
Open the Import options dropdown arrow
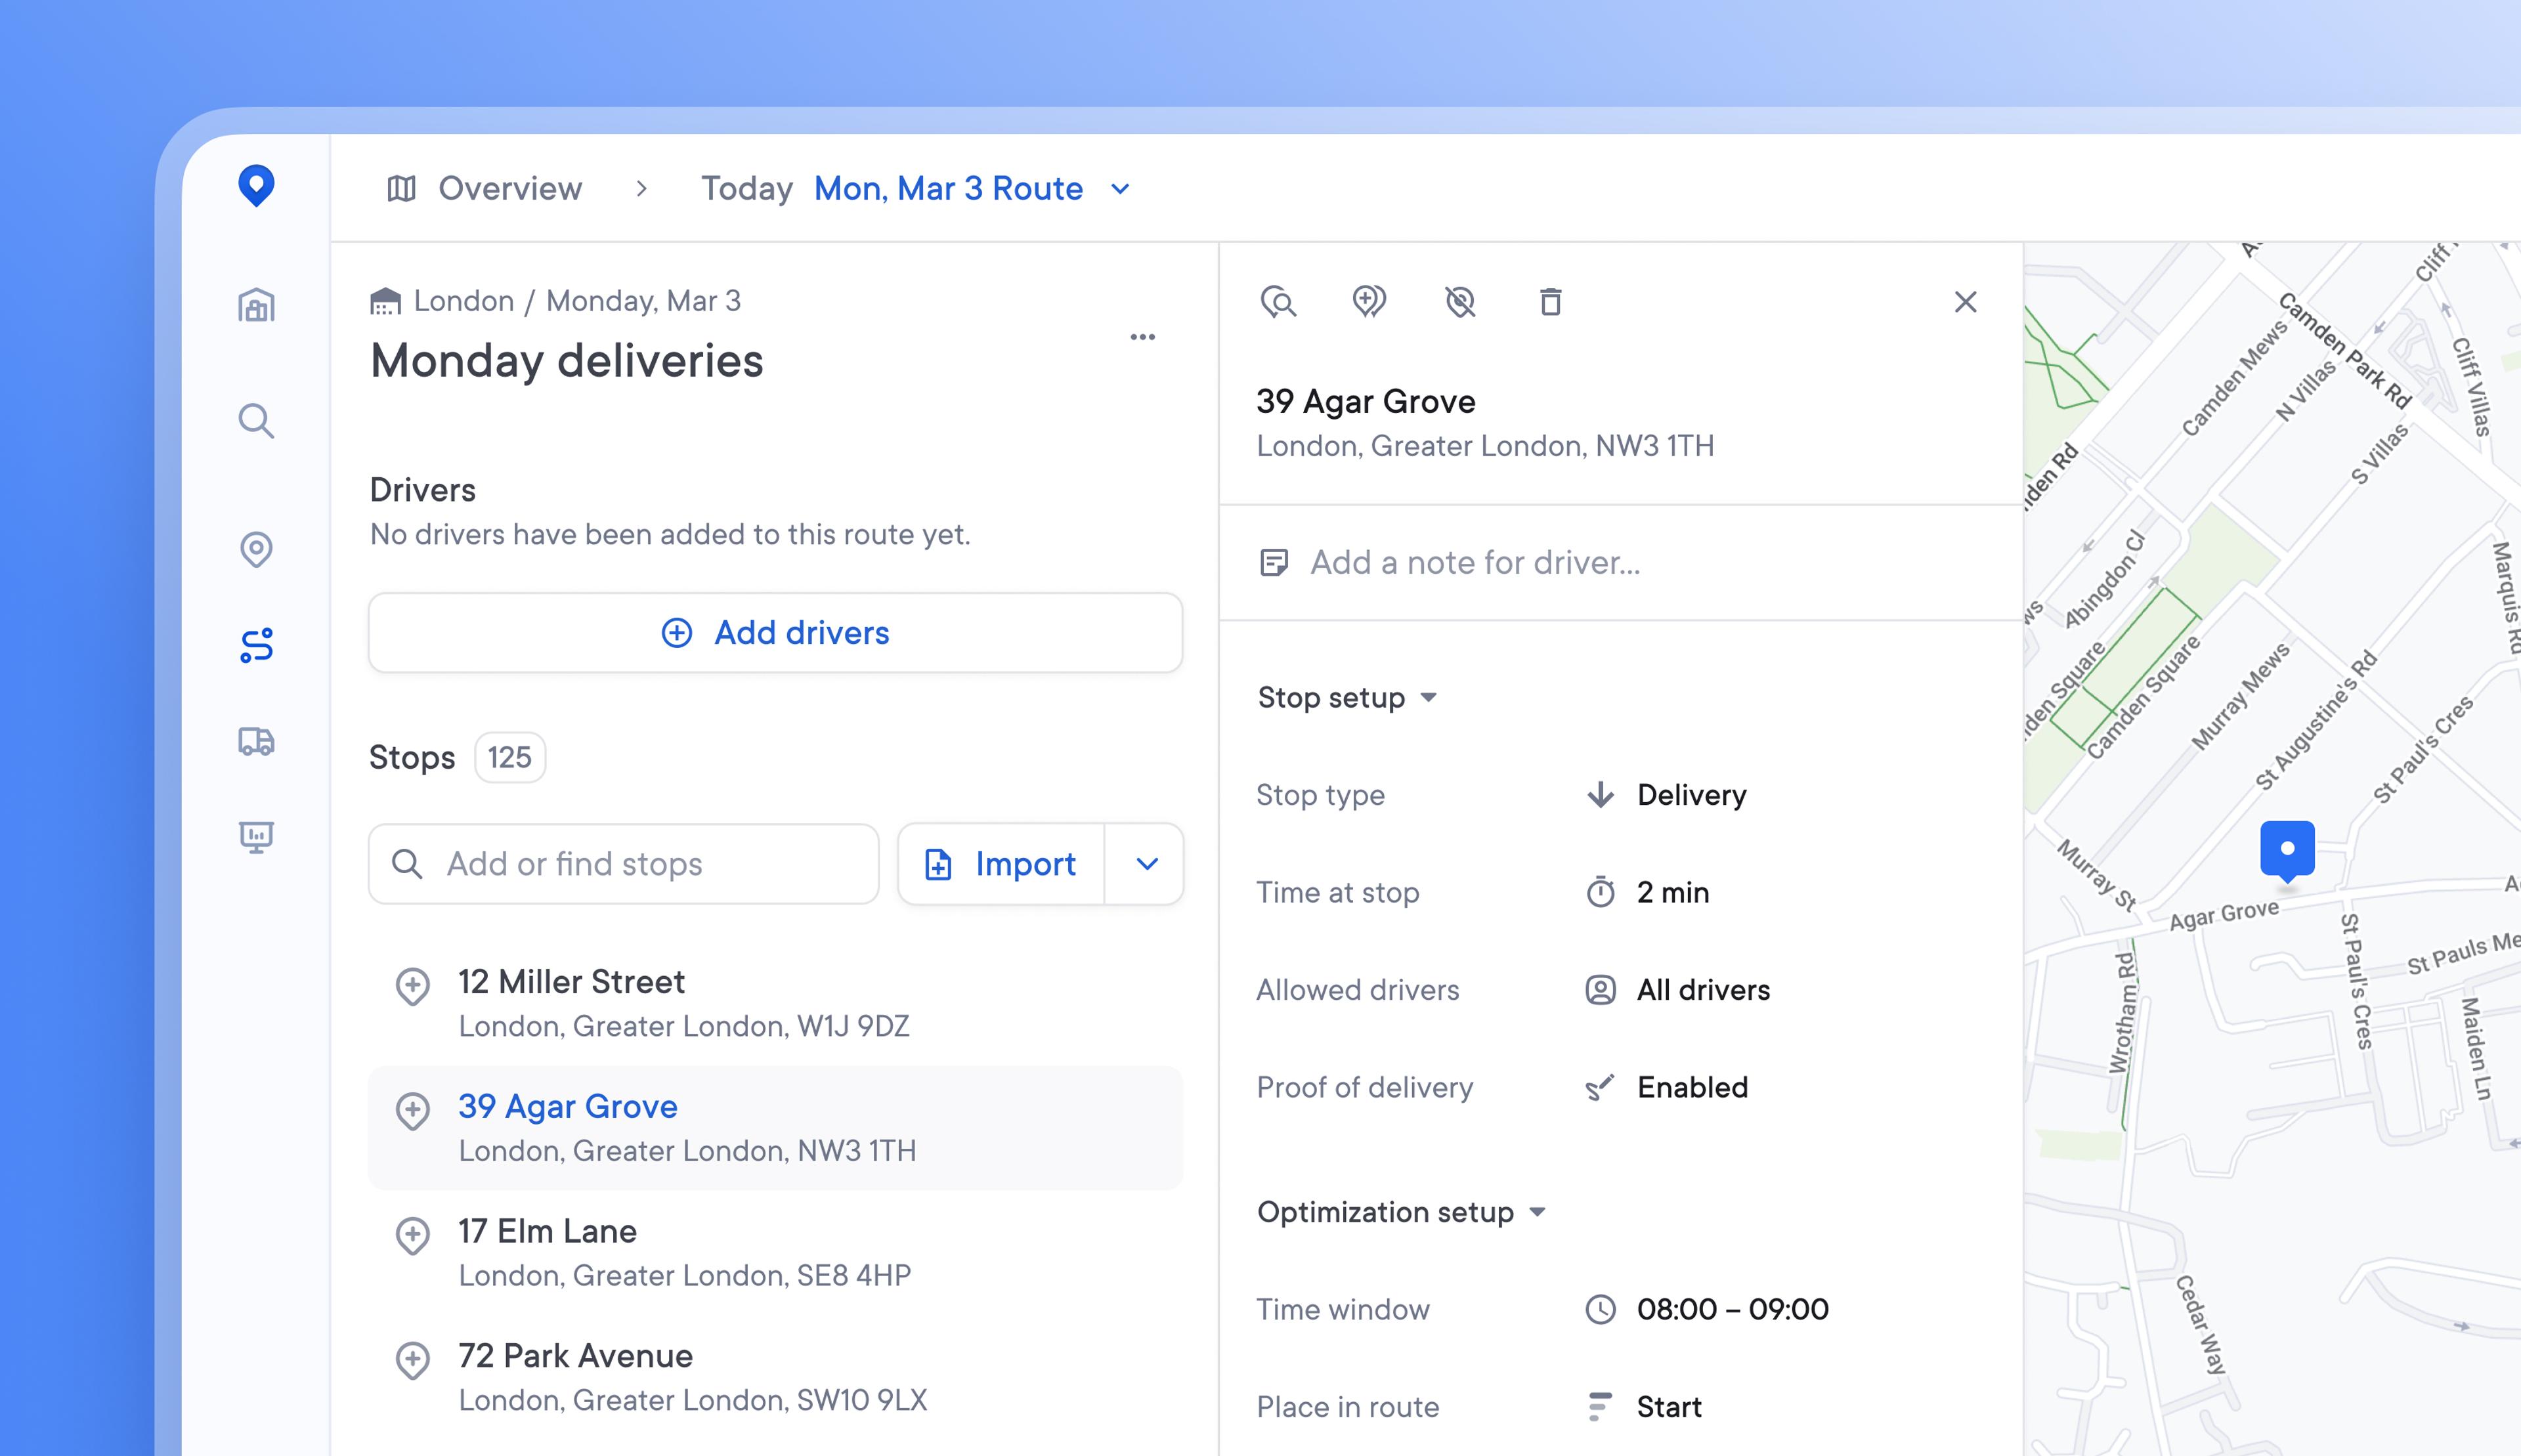[1146, 864]
